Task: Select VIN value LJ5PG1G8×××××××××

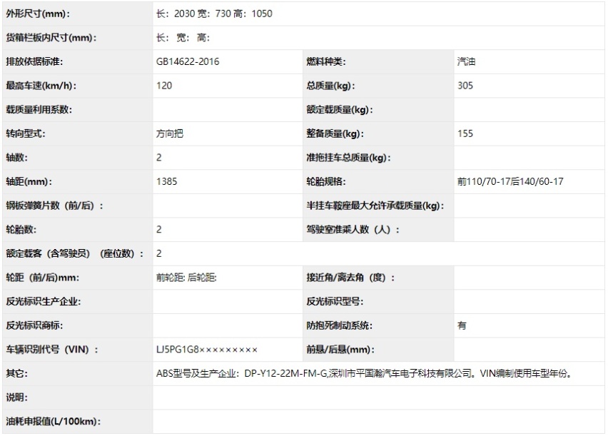Action: pyautogui.click(x=207, y=350)
